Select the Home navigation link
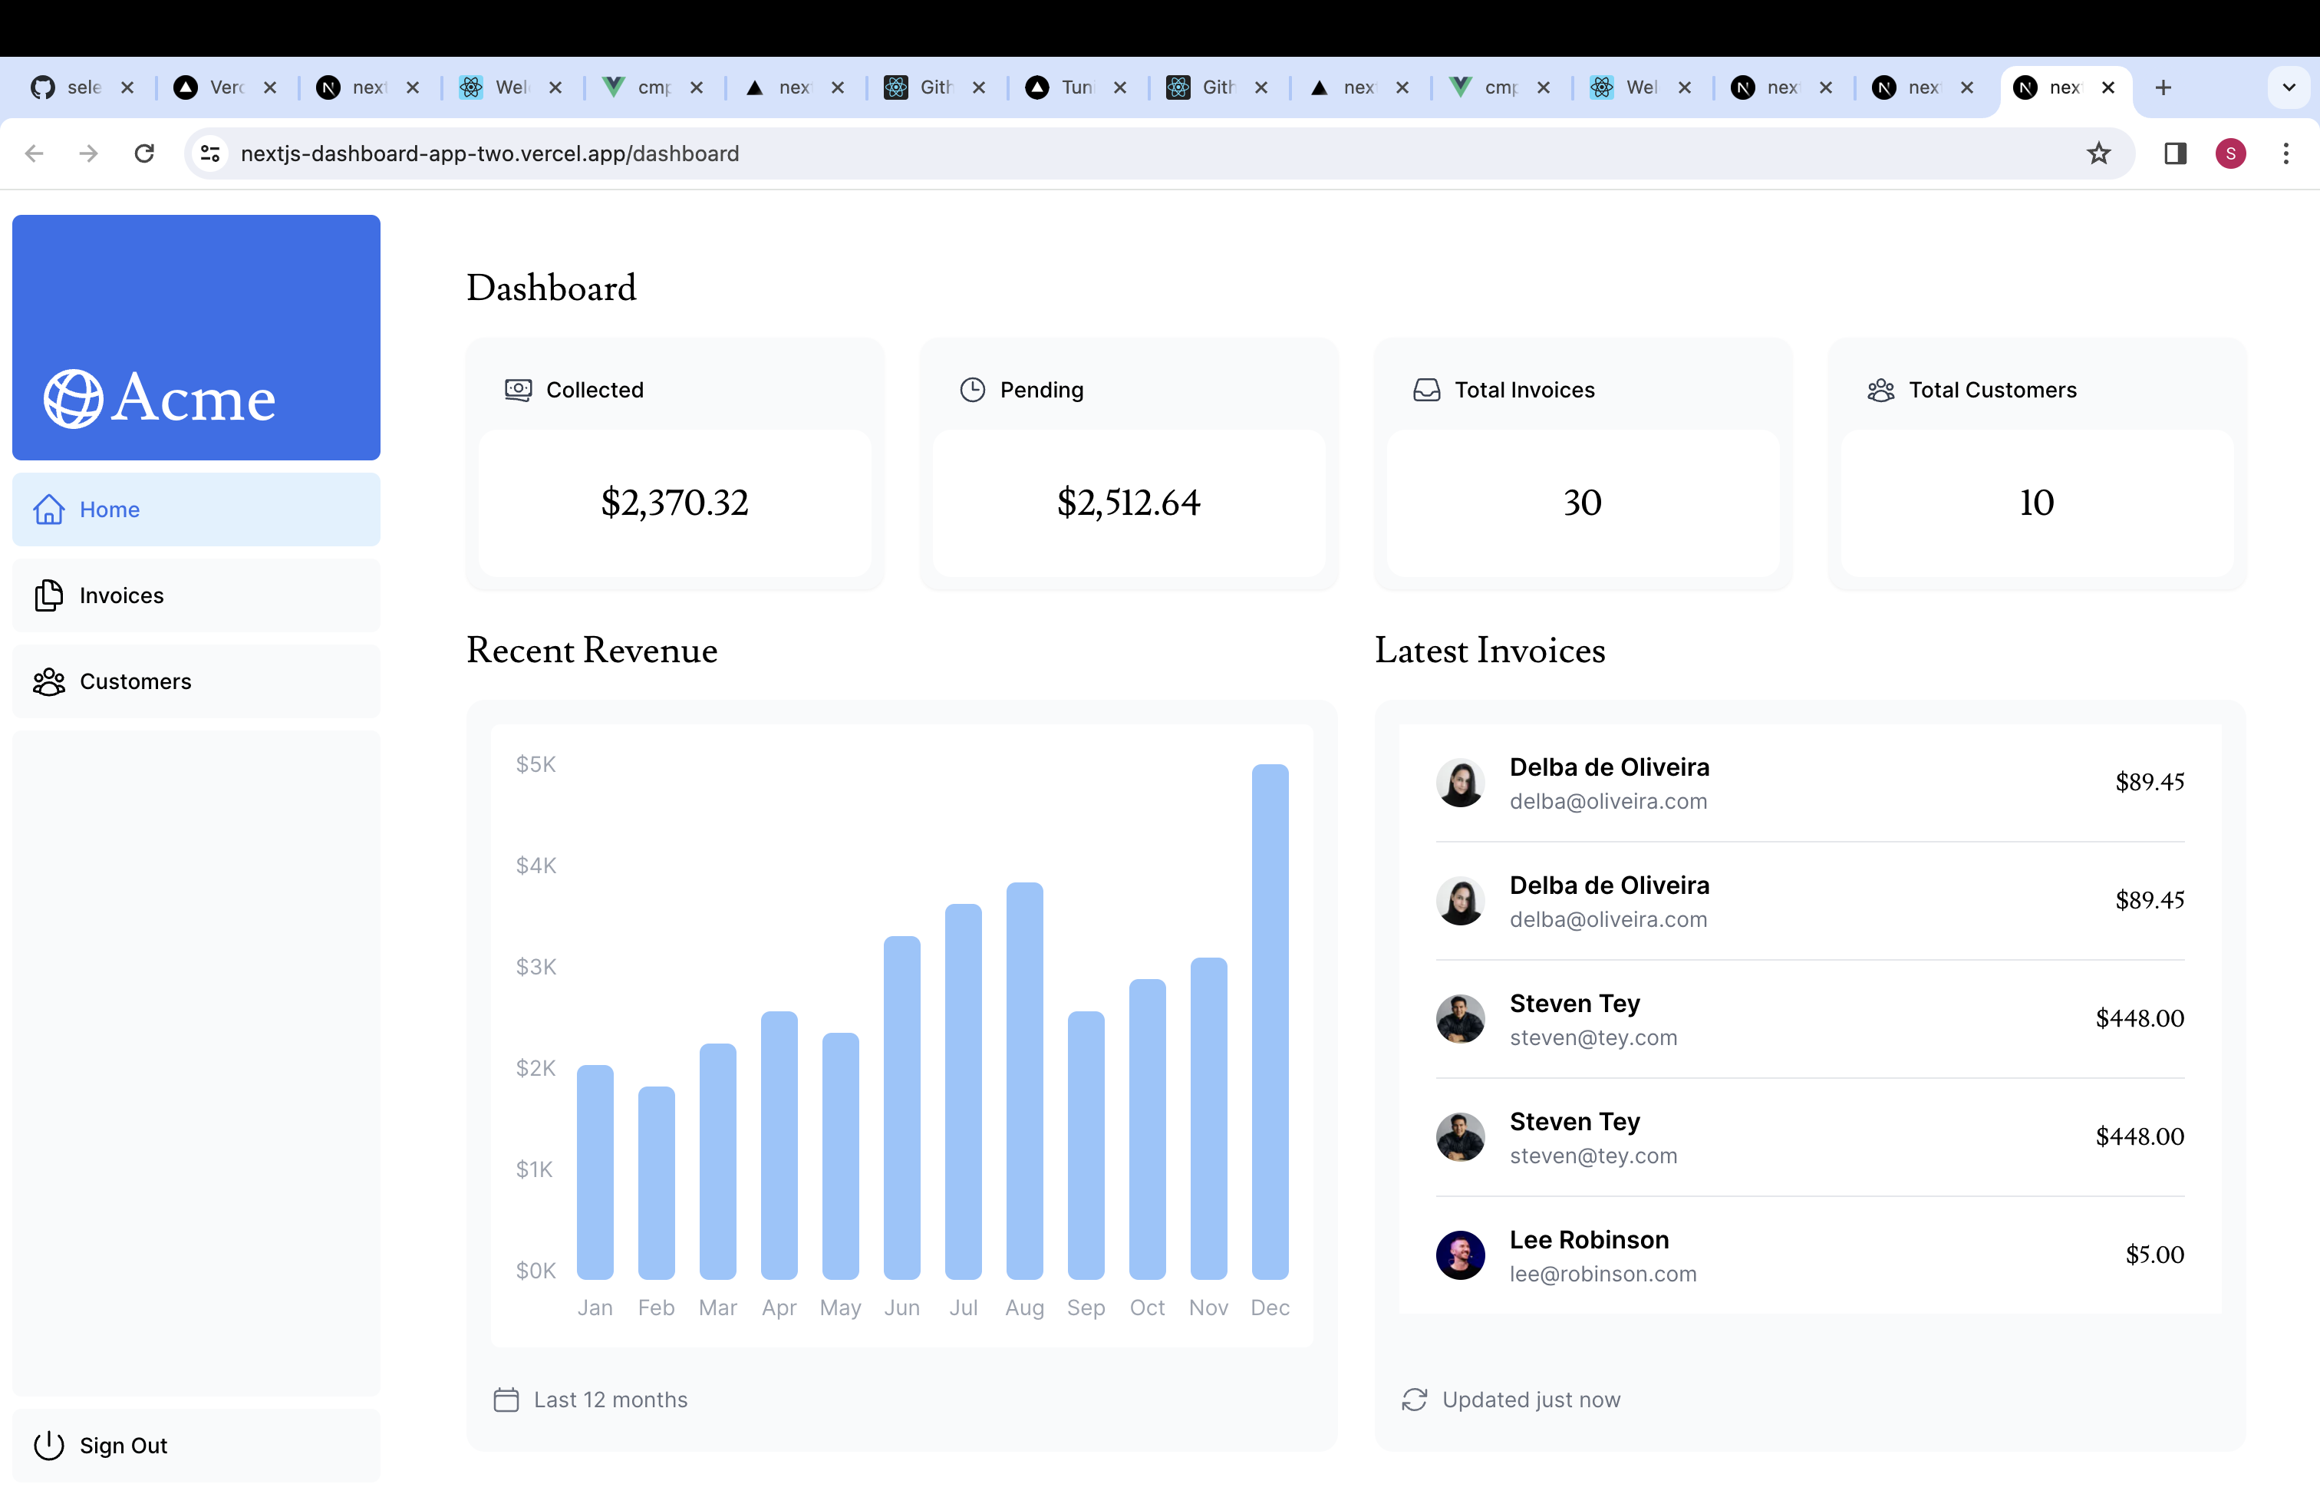The width and height of the screenshot is (2320, 1507). coord(196,509)
